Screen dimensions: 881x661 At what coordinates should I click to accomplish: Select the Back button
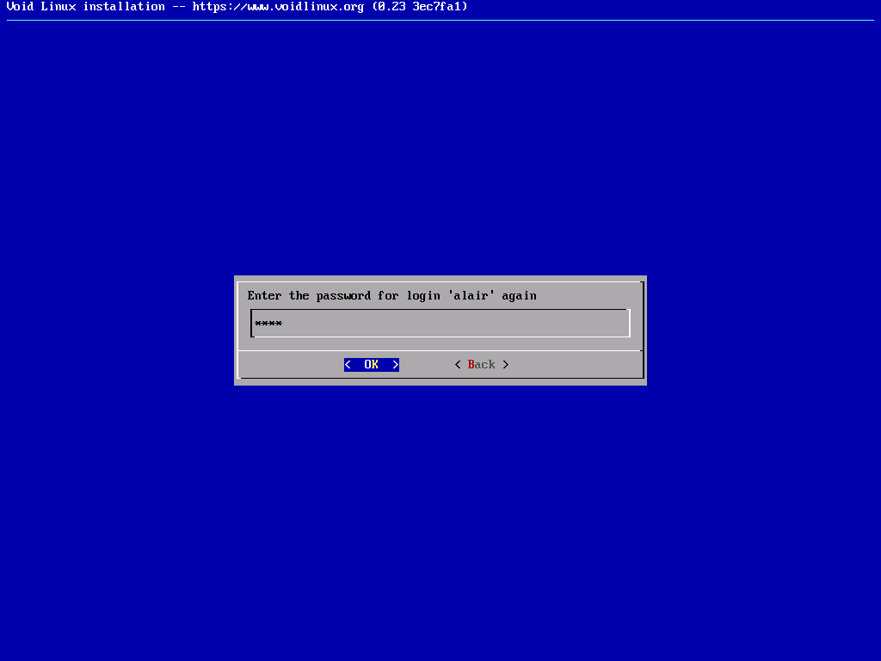pos(481,364)
